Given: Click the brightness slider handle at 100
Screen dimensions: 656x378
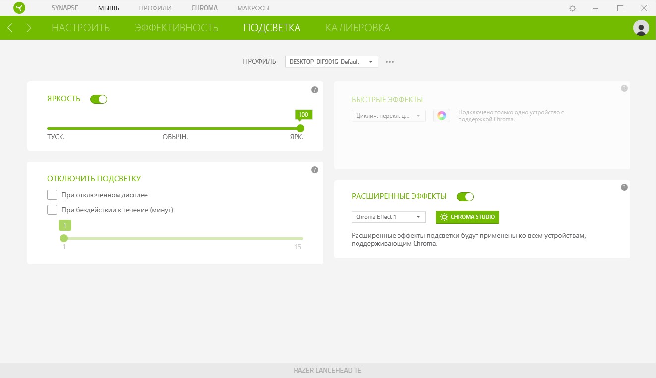Looking at the screenshot, I should [300, 128].
